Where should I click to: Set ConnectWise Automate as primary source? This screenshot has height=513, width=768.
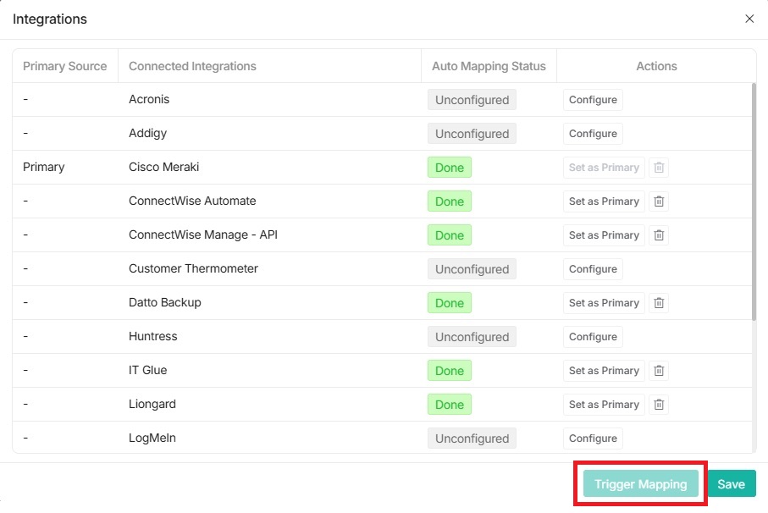pos(604,201)
